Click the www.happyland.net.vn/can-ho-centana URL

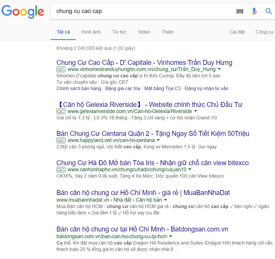coord(111,141)
